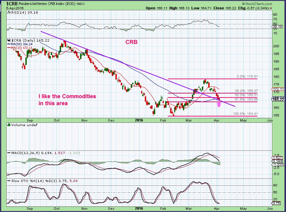Click the High 166.13 header value
This screenshot has width=286, height=212.
(179, 8)
